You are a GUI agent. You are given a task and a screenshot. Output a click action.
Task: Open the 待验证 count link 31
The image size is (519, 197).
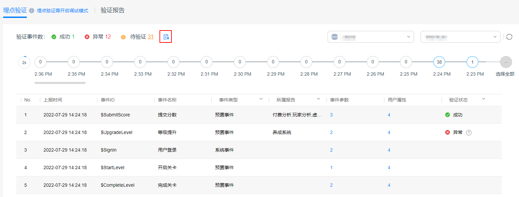point(151,37)
